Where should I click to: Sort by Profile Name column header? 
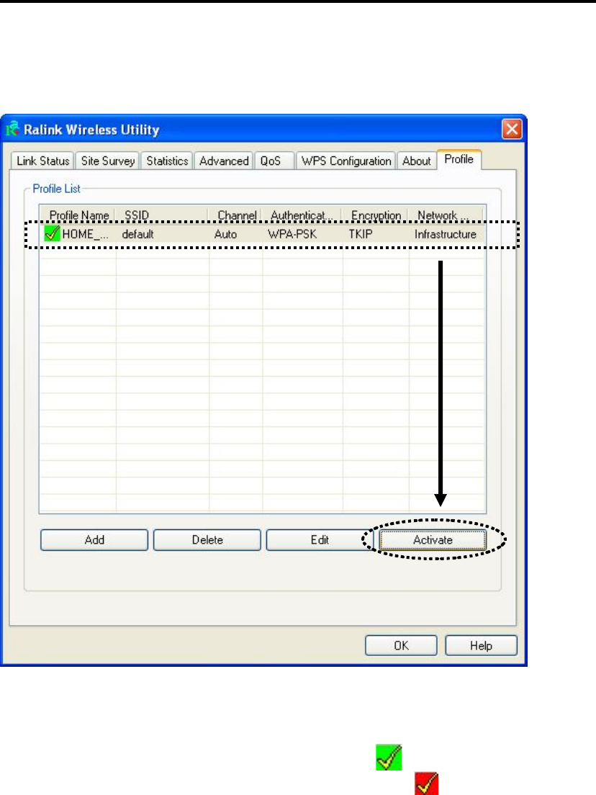[78, 215]
